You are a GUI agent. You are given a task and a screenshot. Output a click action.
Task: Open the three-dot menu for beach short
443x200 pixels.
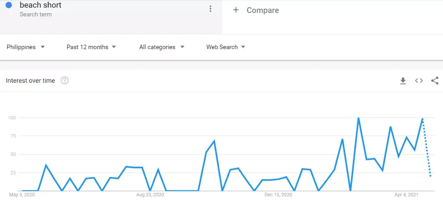click(x=210, y=9)
